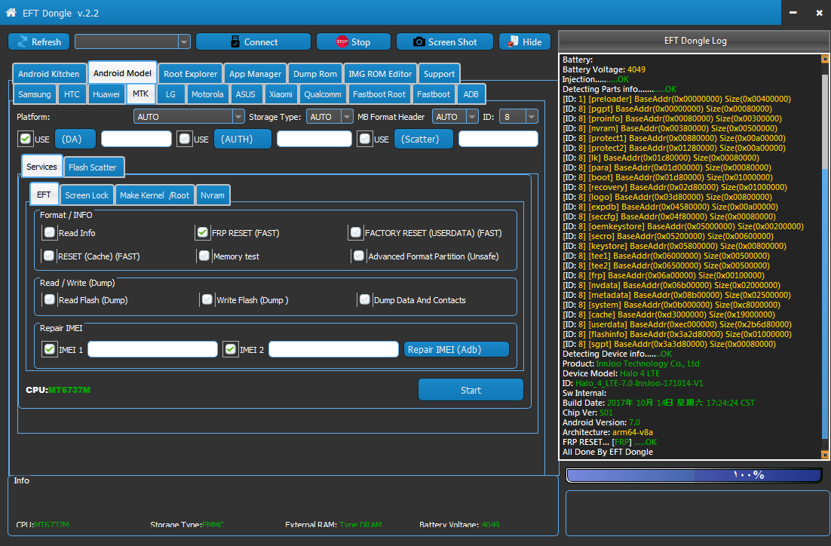Click the IMEI 1 input field
Image resolution: width=831 pixels, height=546 pixels.
pyautogui.click(x=152, y=349)
